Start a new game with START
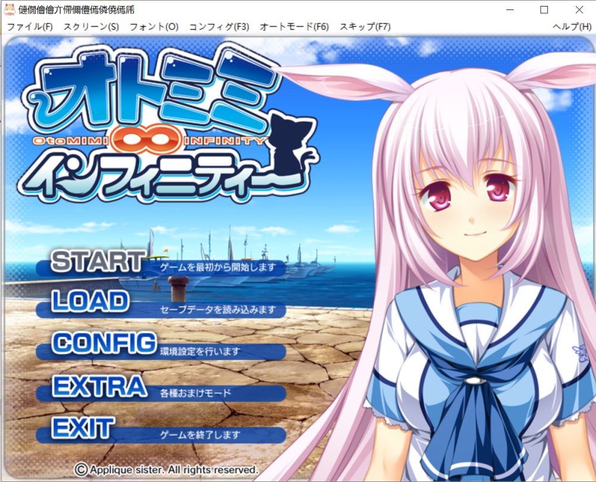Screen dimensions: 596x482 coord(98,261)
